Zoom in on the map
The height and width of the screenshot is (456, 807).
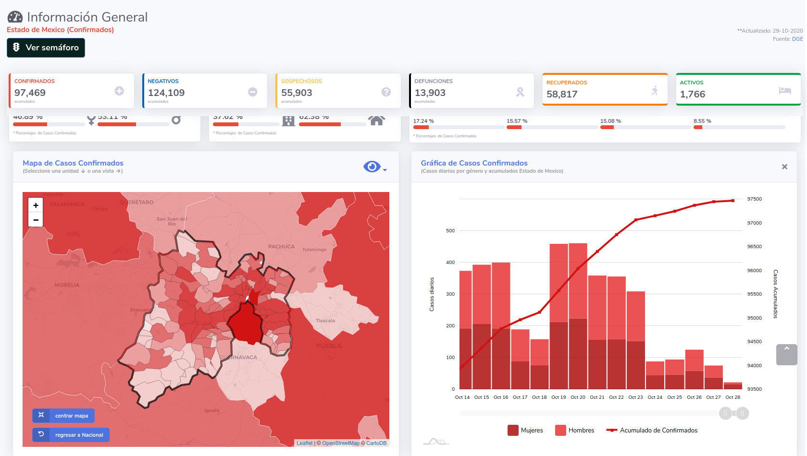click(x=36, y=205)
